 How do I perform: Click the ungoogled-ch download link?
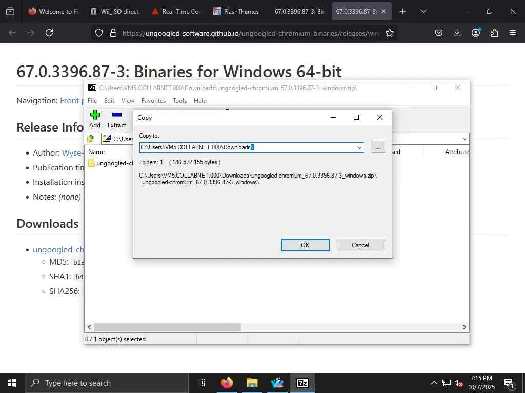pyautogui.click(x=58, y=250)
